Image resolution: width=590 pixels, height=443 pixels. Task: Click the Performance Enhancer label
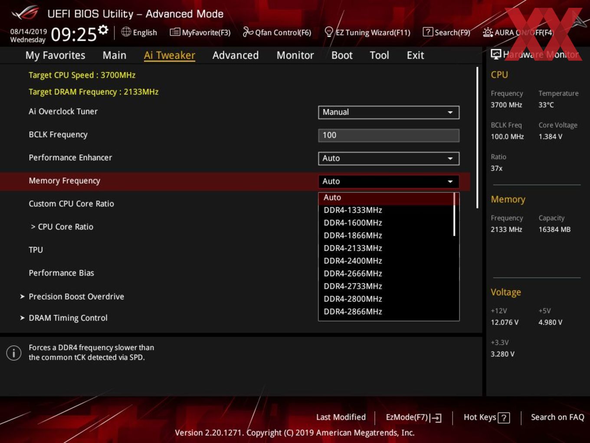(70, 158)
